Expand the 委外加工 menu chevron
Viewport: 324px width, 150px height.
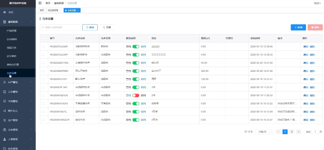click(31, 111)
